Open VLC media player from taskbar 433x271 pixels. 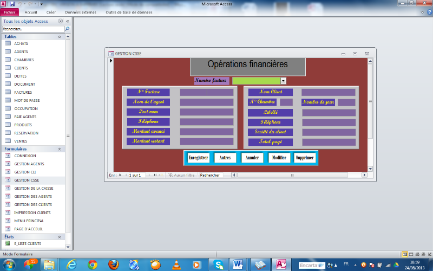(176, 264)
